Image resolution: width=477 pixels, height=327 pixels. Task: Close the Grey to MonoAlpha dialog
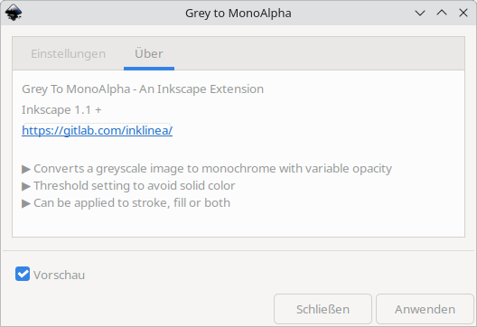click(463, 13)
